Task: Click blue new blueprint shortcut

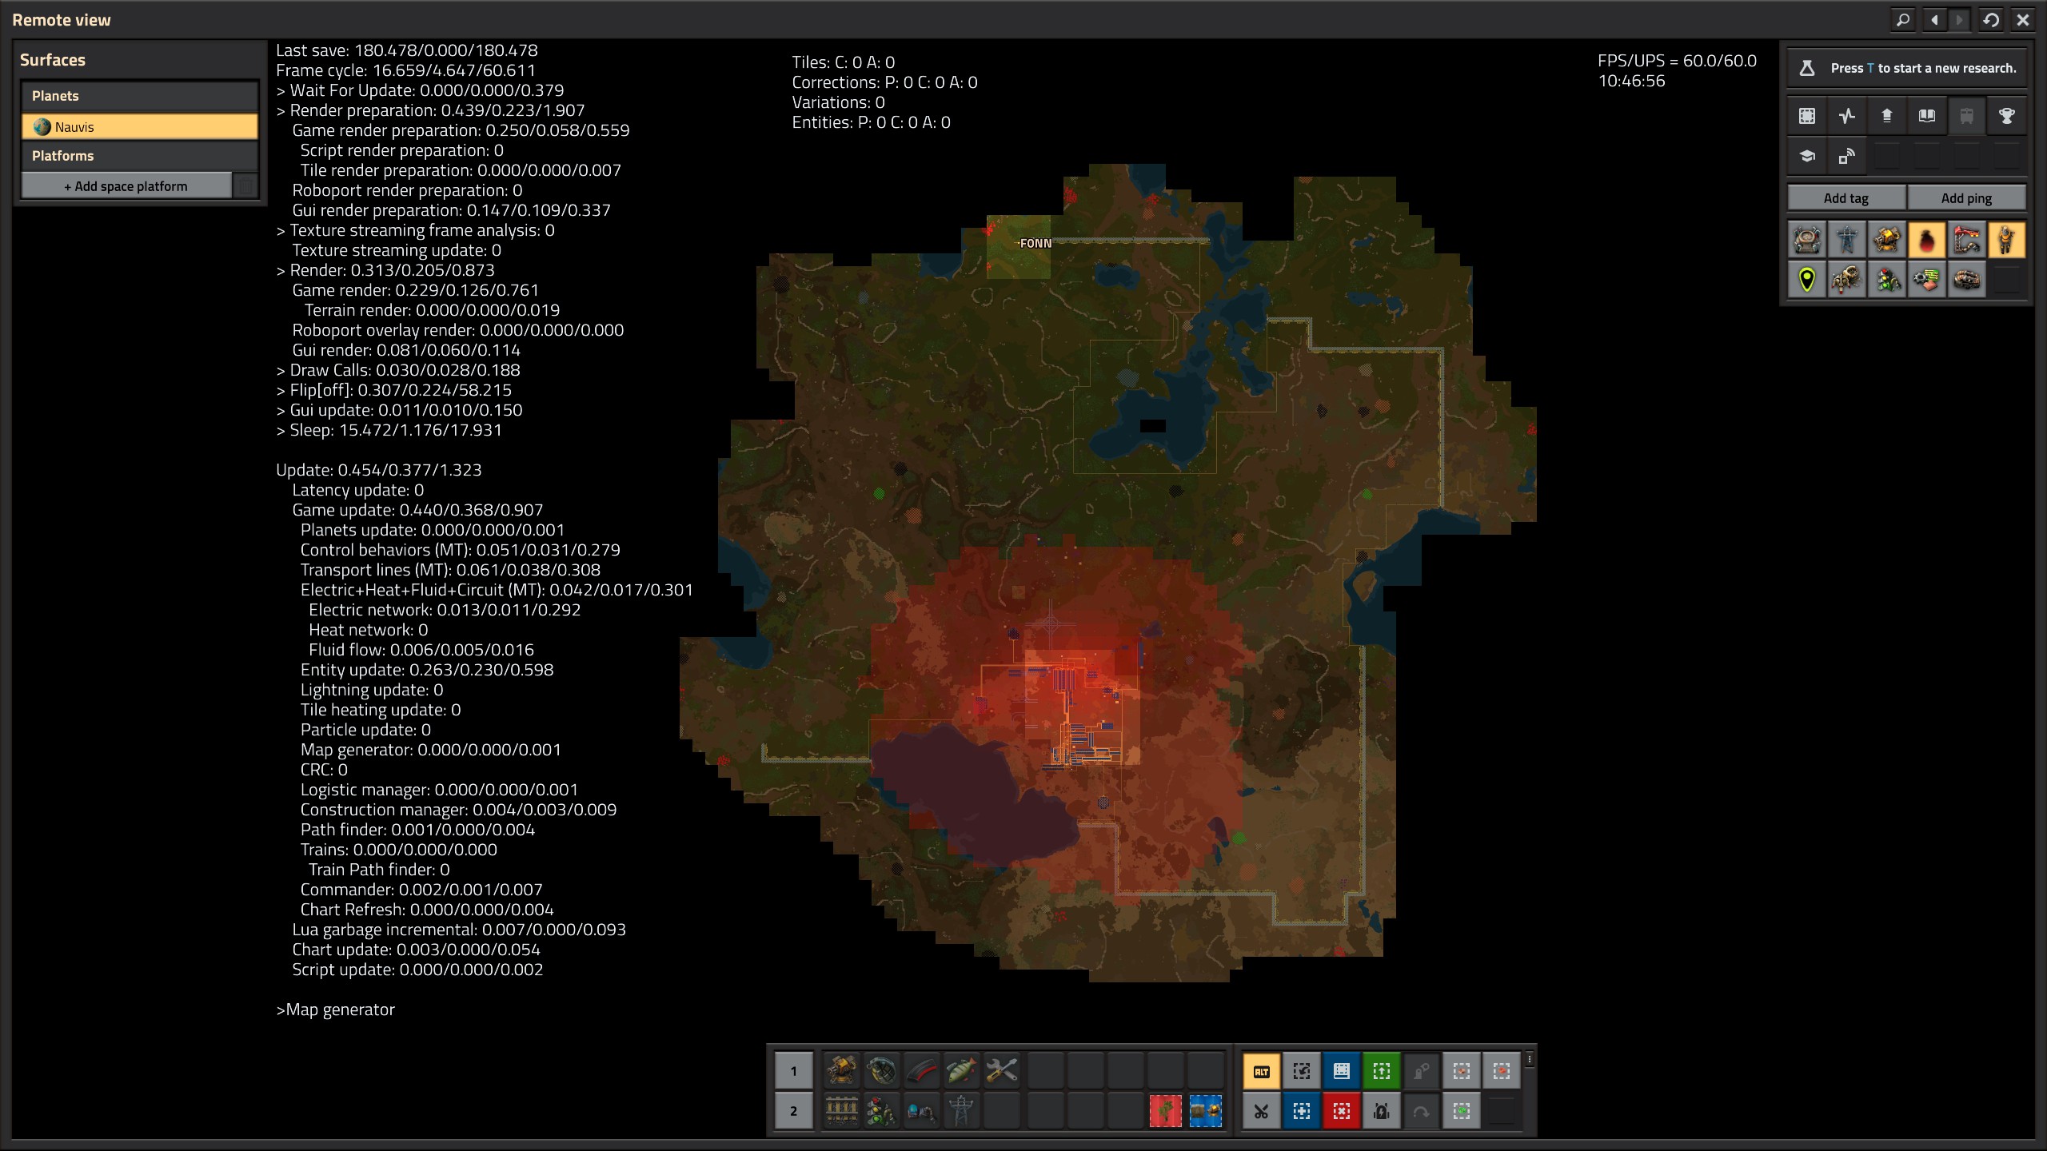Action: click(x=1302, y=1111)
